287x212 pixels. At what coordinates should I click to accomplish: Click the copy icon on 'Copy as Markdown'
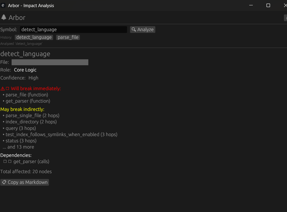(x=4, y=182)
